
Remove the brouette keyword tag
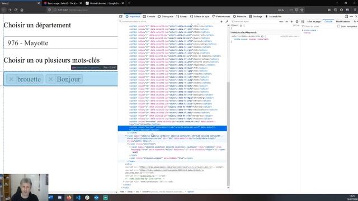click(x=11, y=79)
